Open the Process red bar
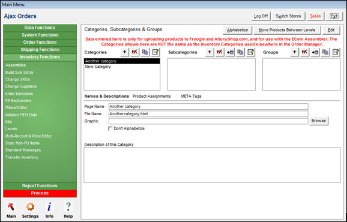The image size is (347, 222). [x=40, y=193]
